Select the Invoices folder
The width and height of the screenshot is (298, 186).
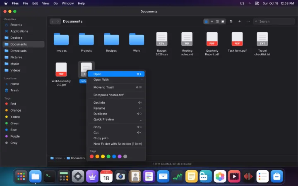61,42
